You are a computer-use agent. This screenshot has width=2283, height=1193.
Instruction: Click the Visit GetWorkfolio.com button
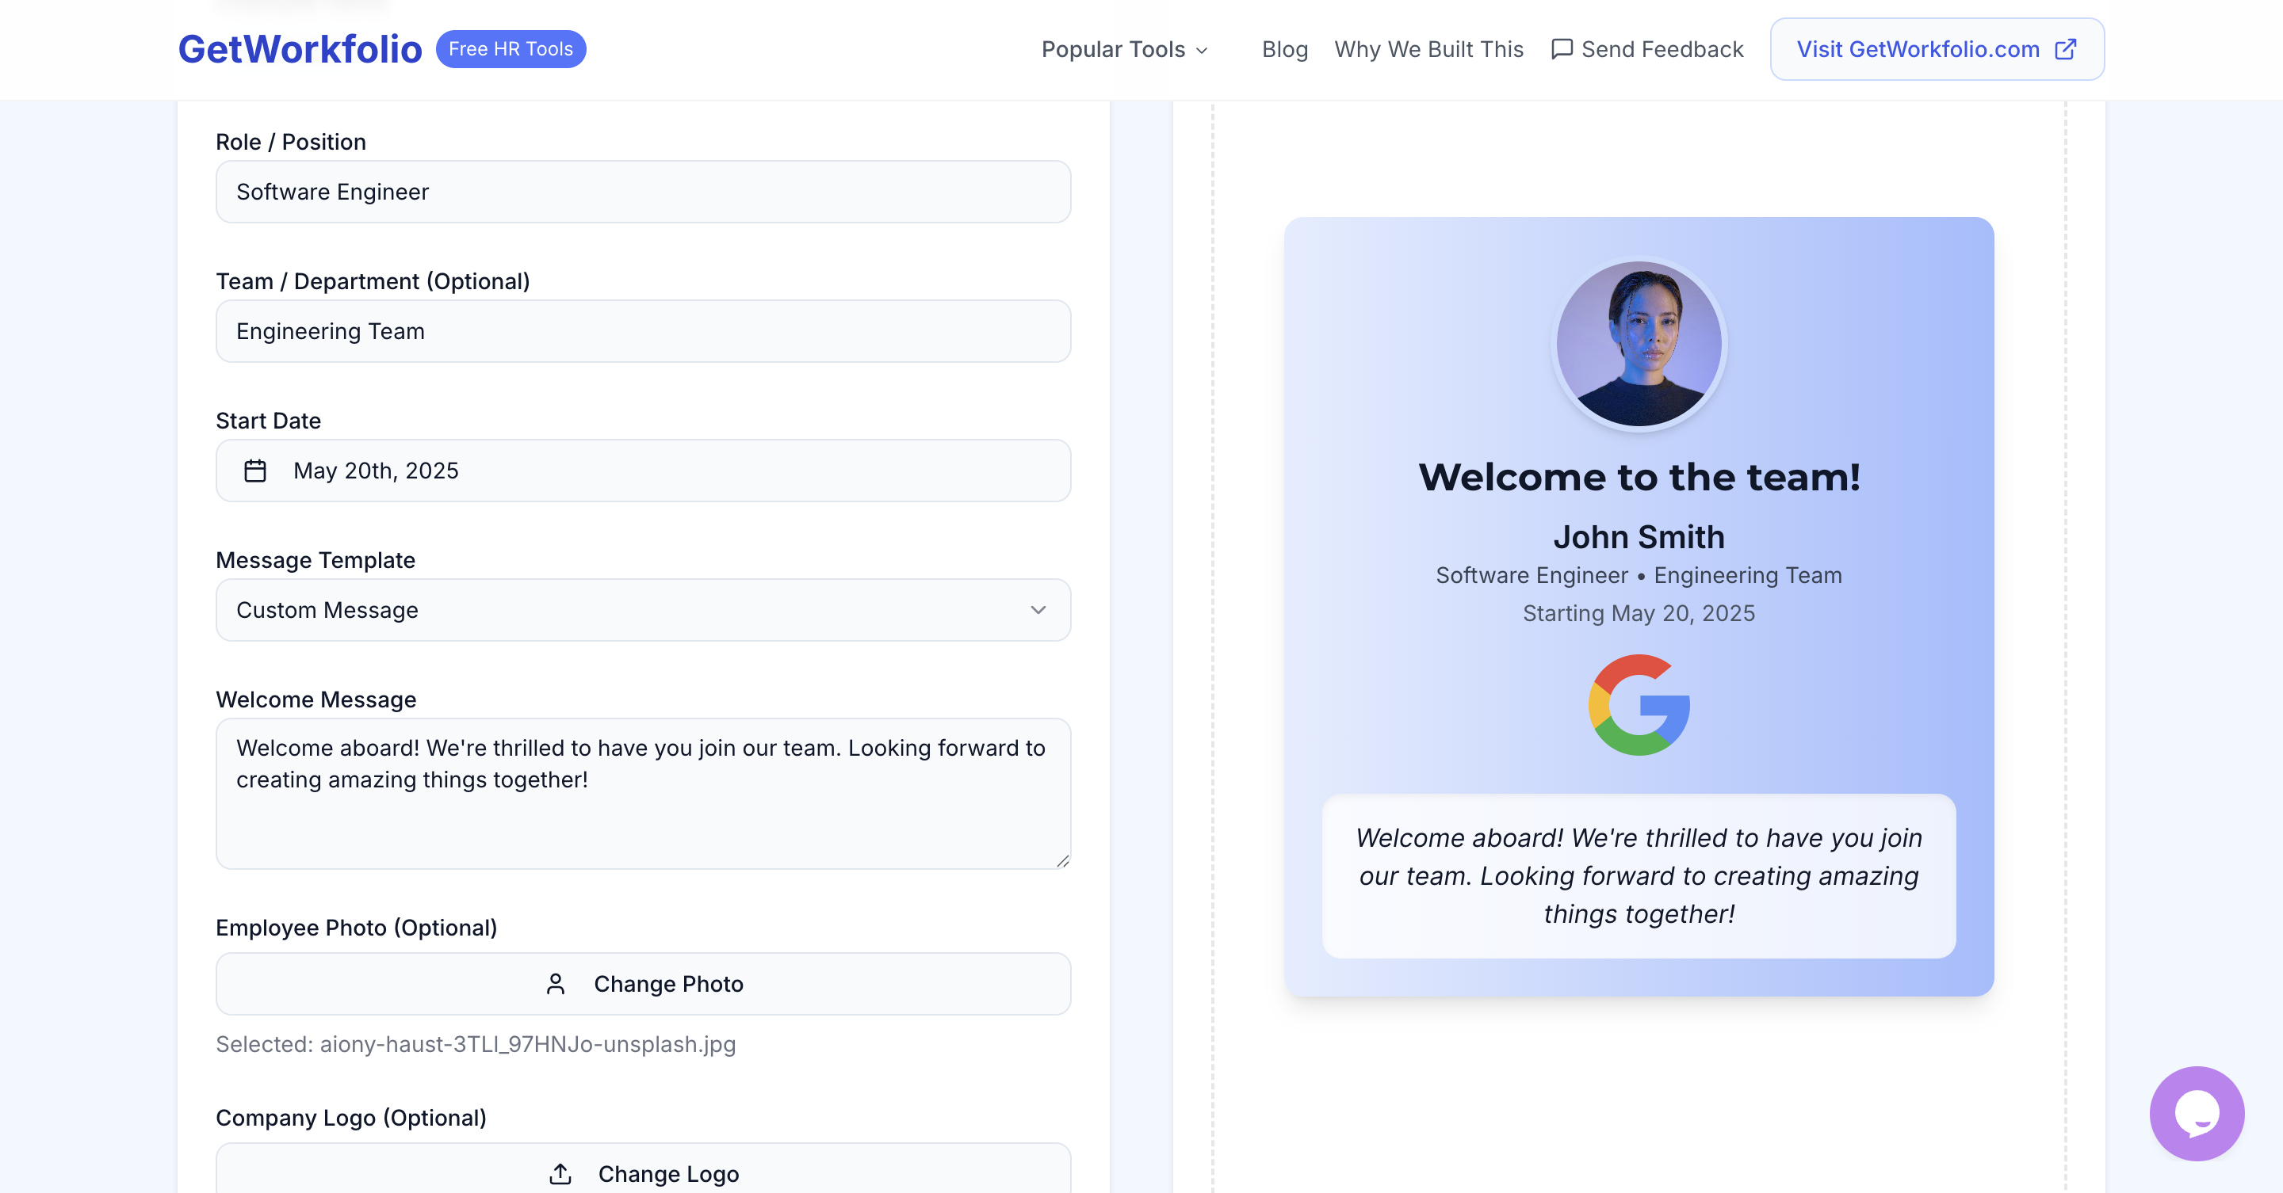pyautogui.click(x=1937, y=50)
